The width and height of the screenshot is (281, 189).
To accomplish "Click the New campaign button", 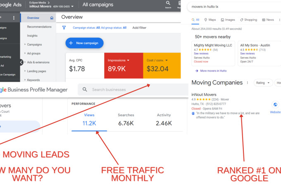I will coord(84,43).
